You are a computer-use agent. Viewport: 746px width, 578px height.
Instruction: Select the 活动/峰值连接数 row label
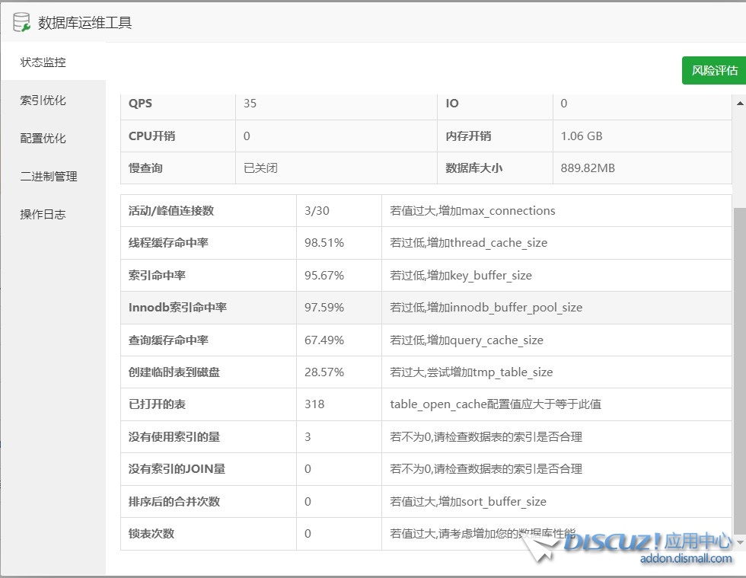coord(171,211)
